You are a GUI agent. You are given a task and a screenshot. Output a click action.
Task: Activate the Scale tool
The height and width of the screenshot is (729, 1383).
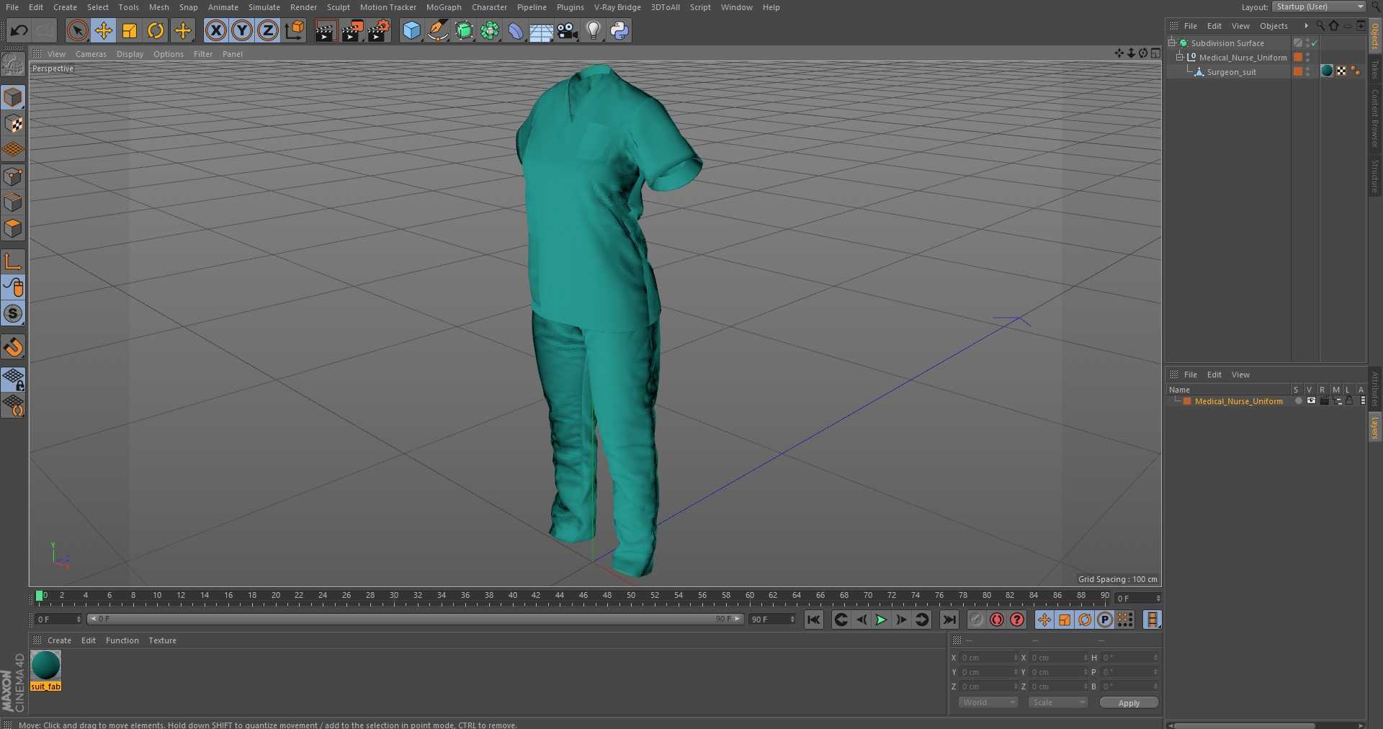coord(130,30)
